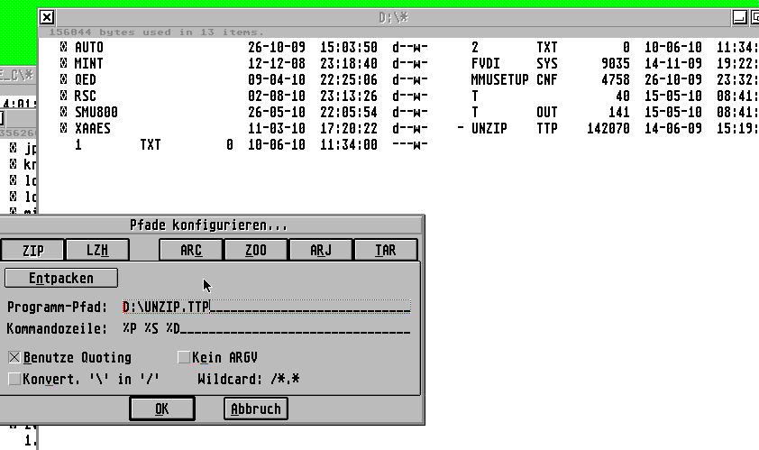This screenshot has height=450, width=759.
Task: Click the RSC folder icon
Action: pos(64,96)
